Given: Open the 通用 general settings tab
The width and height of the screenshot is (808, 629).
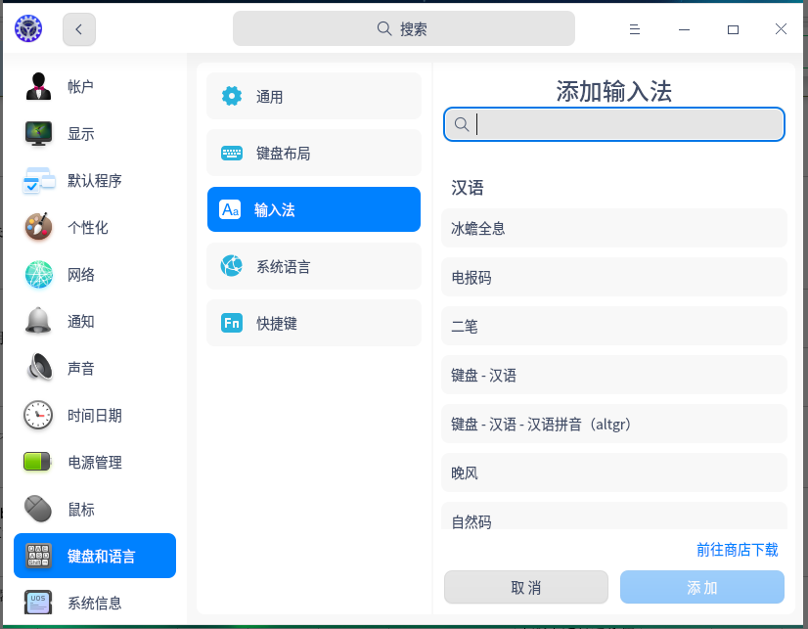Looking at the screenshot, I should tap(313, 97).
